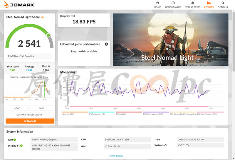
Task: Click COMPARE RESULT ONLINE
Action: pyautogui.click(x=29, y=115)
